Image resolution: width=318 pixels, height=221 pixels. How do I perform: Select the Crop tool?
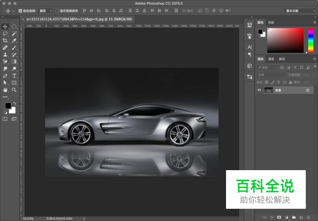5,41
